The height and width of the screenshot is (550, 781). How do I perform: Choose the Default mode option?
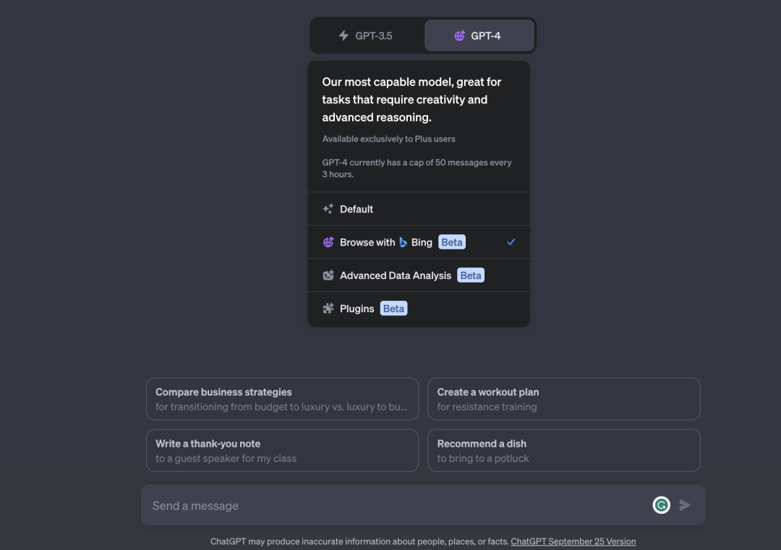419,209
